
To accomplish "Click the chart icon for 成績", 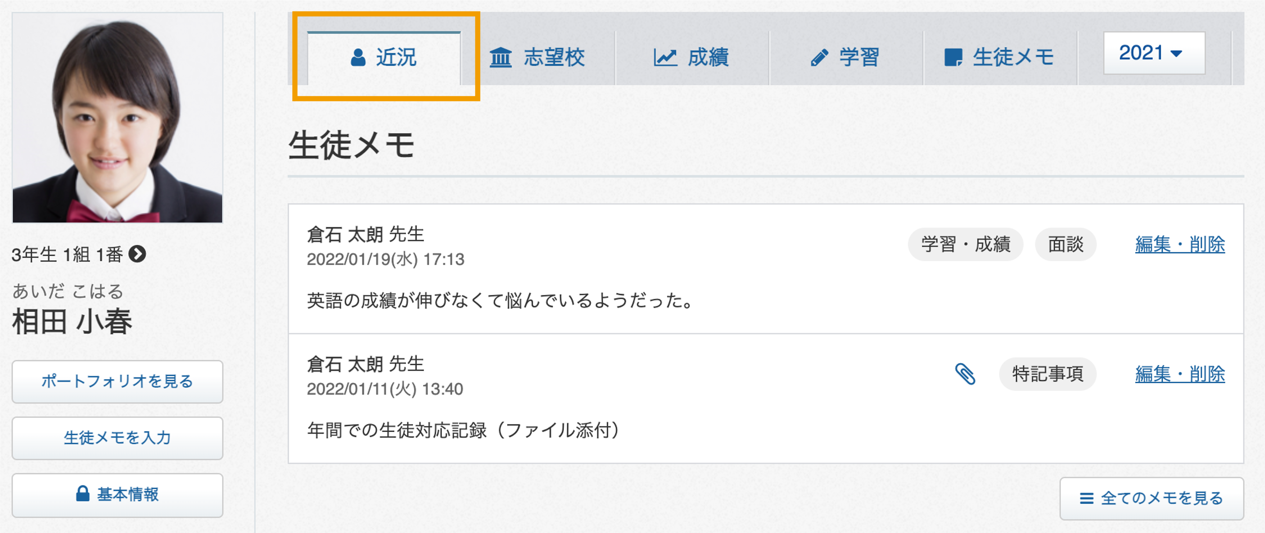I will (665, 58).
